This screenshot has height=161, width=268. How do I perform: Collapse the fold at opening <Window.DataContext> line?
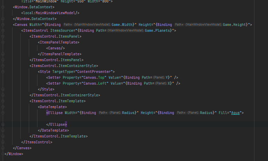click(3, 7)
